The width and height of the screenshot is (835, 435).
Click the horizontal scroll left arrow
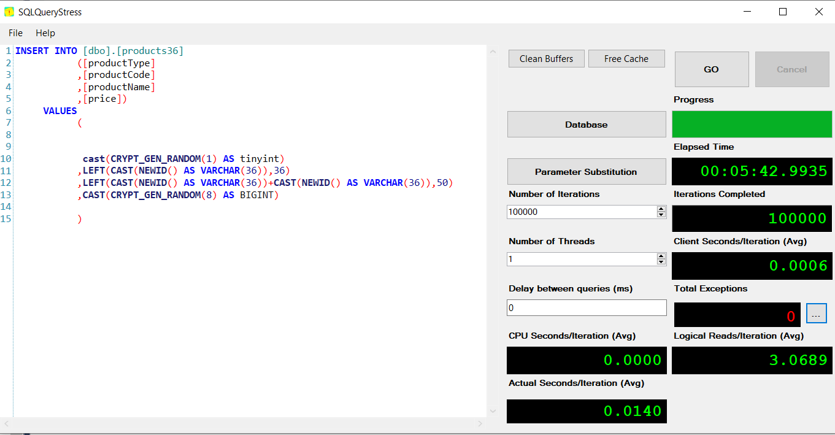(7, 423)
